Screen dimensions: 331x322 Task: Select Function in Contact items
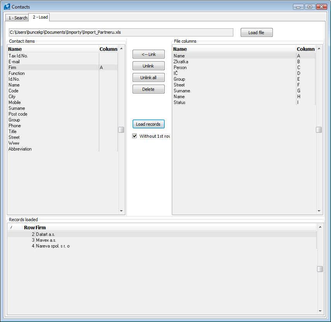point(63,73)
